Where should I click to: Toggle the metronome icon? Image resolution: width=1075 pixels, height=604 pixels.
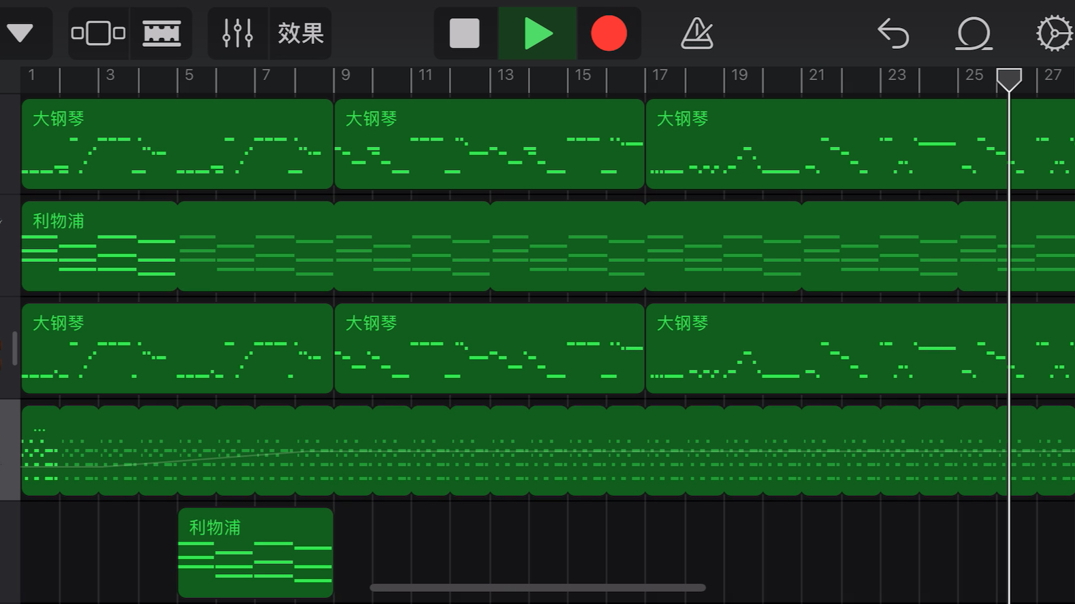[x=697, y=33]
